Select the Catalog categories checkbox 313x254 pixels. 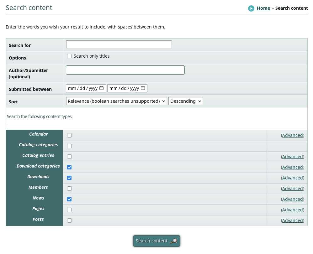pos(69,146)
